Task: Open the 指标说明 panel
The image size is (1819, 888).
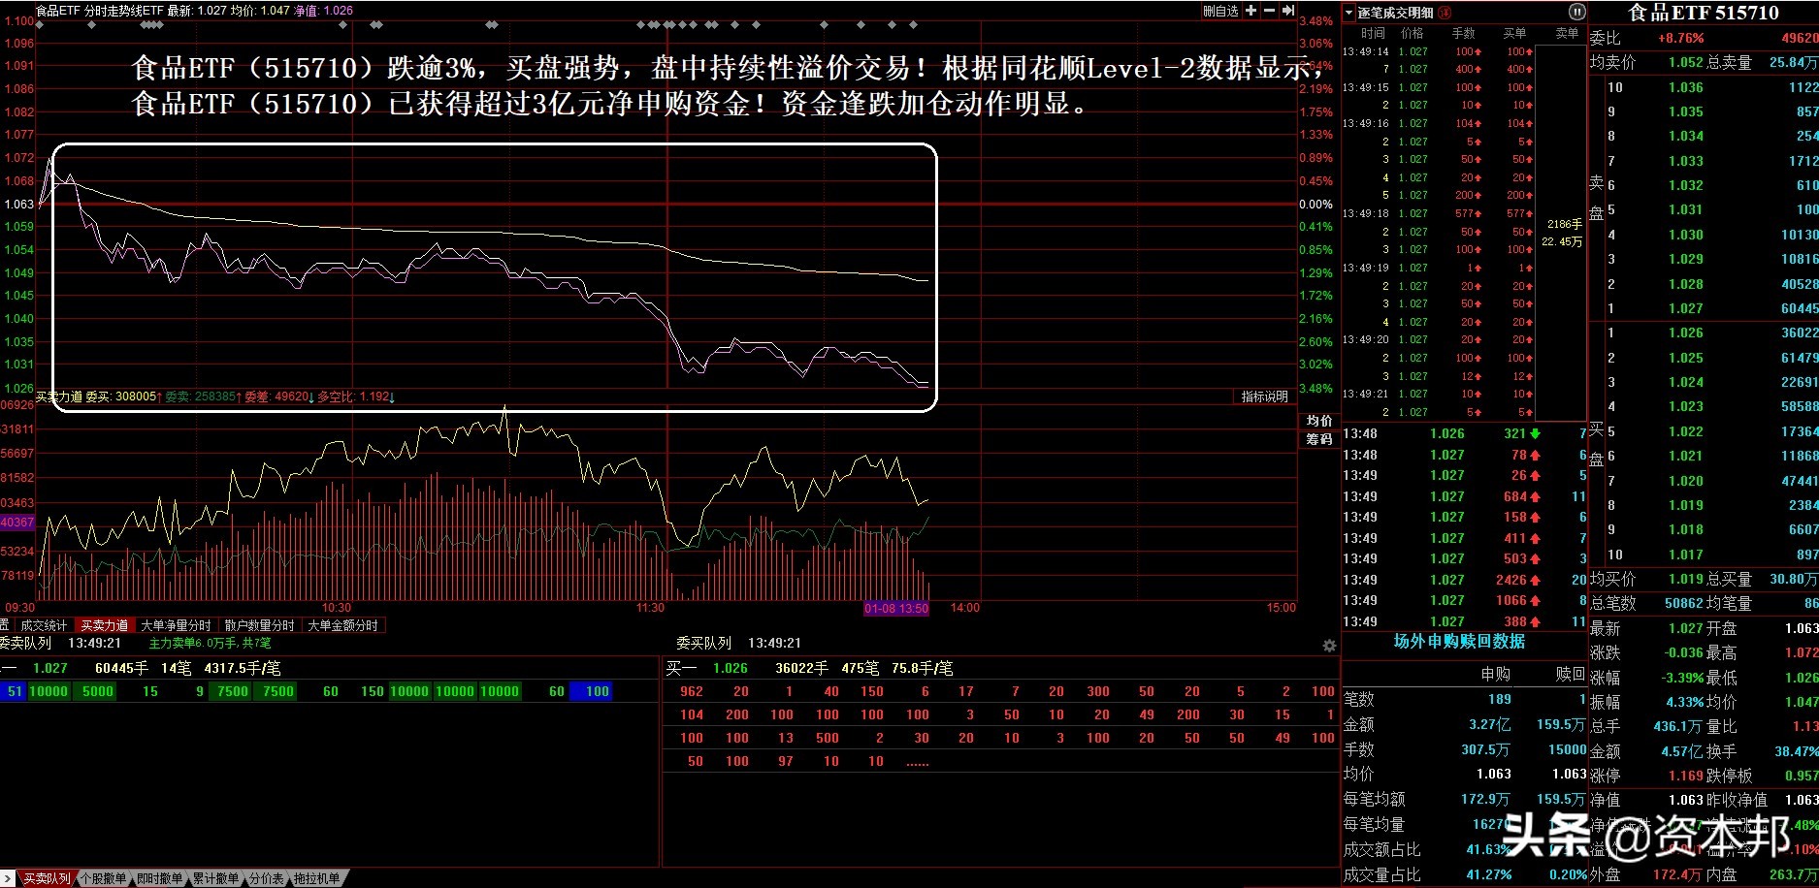Action: (1264, 396)
